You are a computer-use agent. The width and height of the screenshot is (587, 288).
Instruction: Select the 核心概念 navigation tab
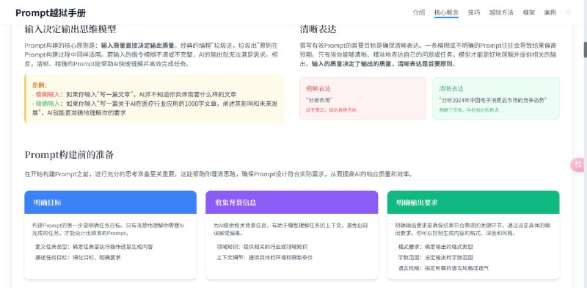(446, 12)
